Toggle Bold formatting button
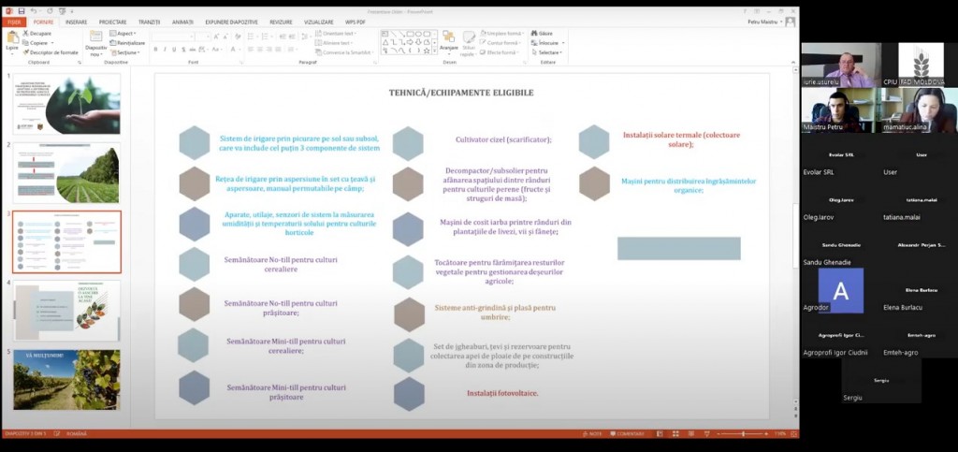Screen dimensions: 958x452 [x=155, y=49]
